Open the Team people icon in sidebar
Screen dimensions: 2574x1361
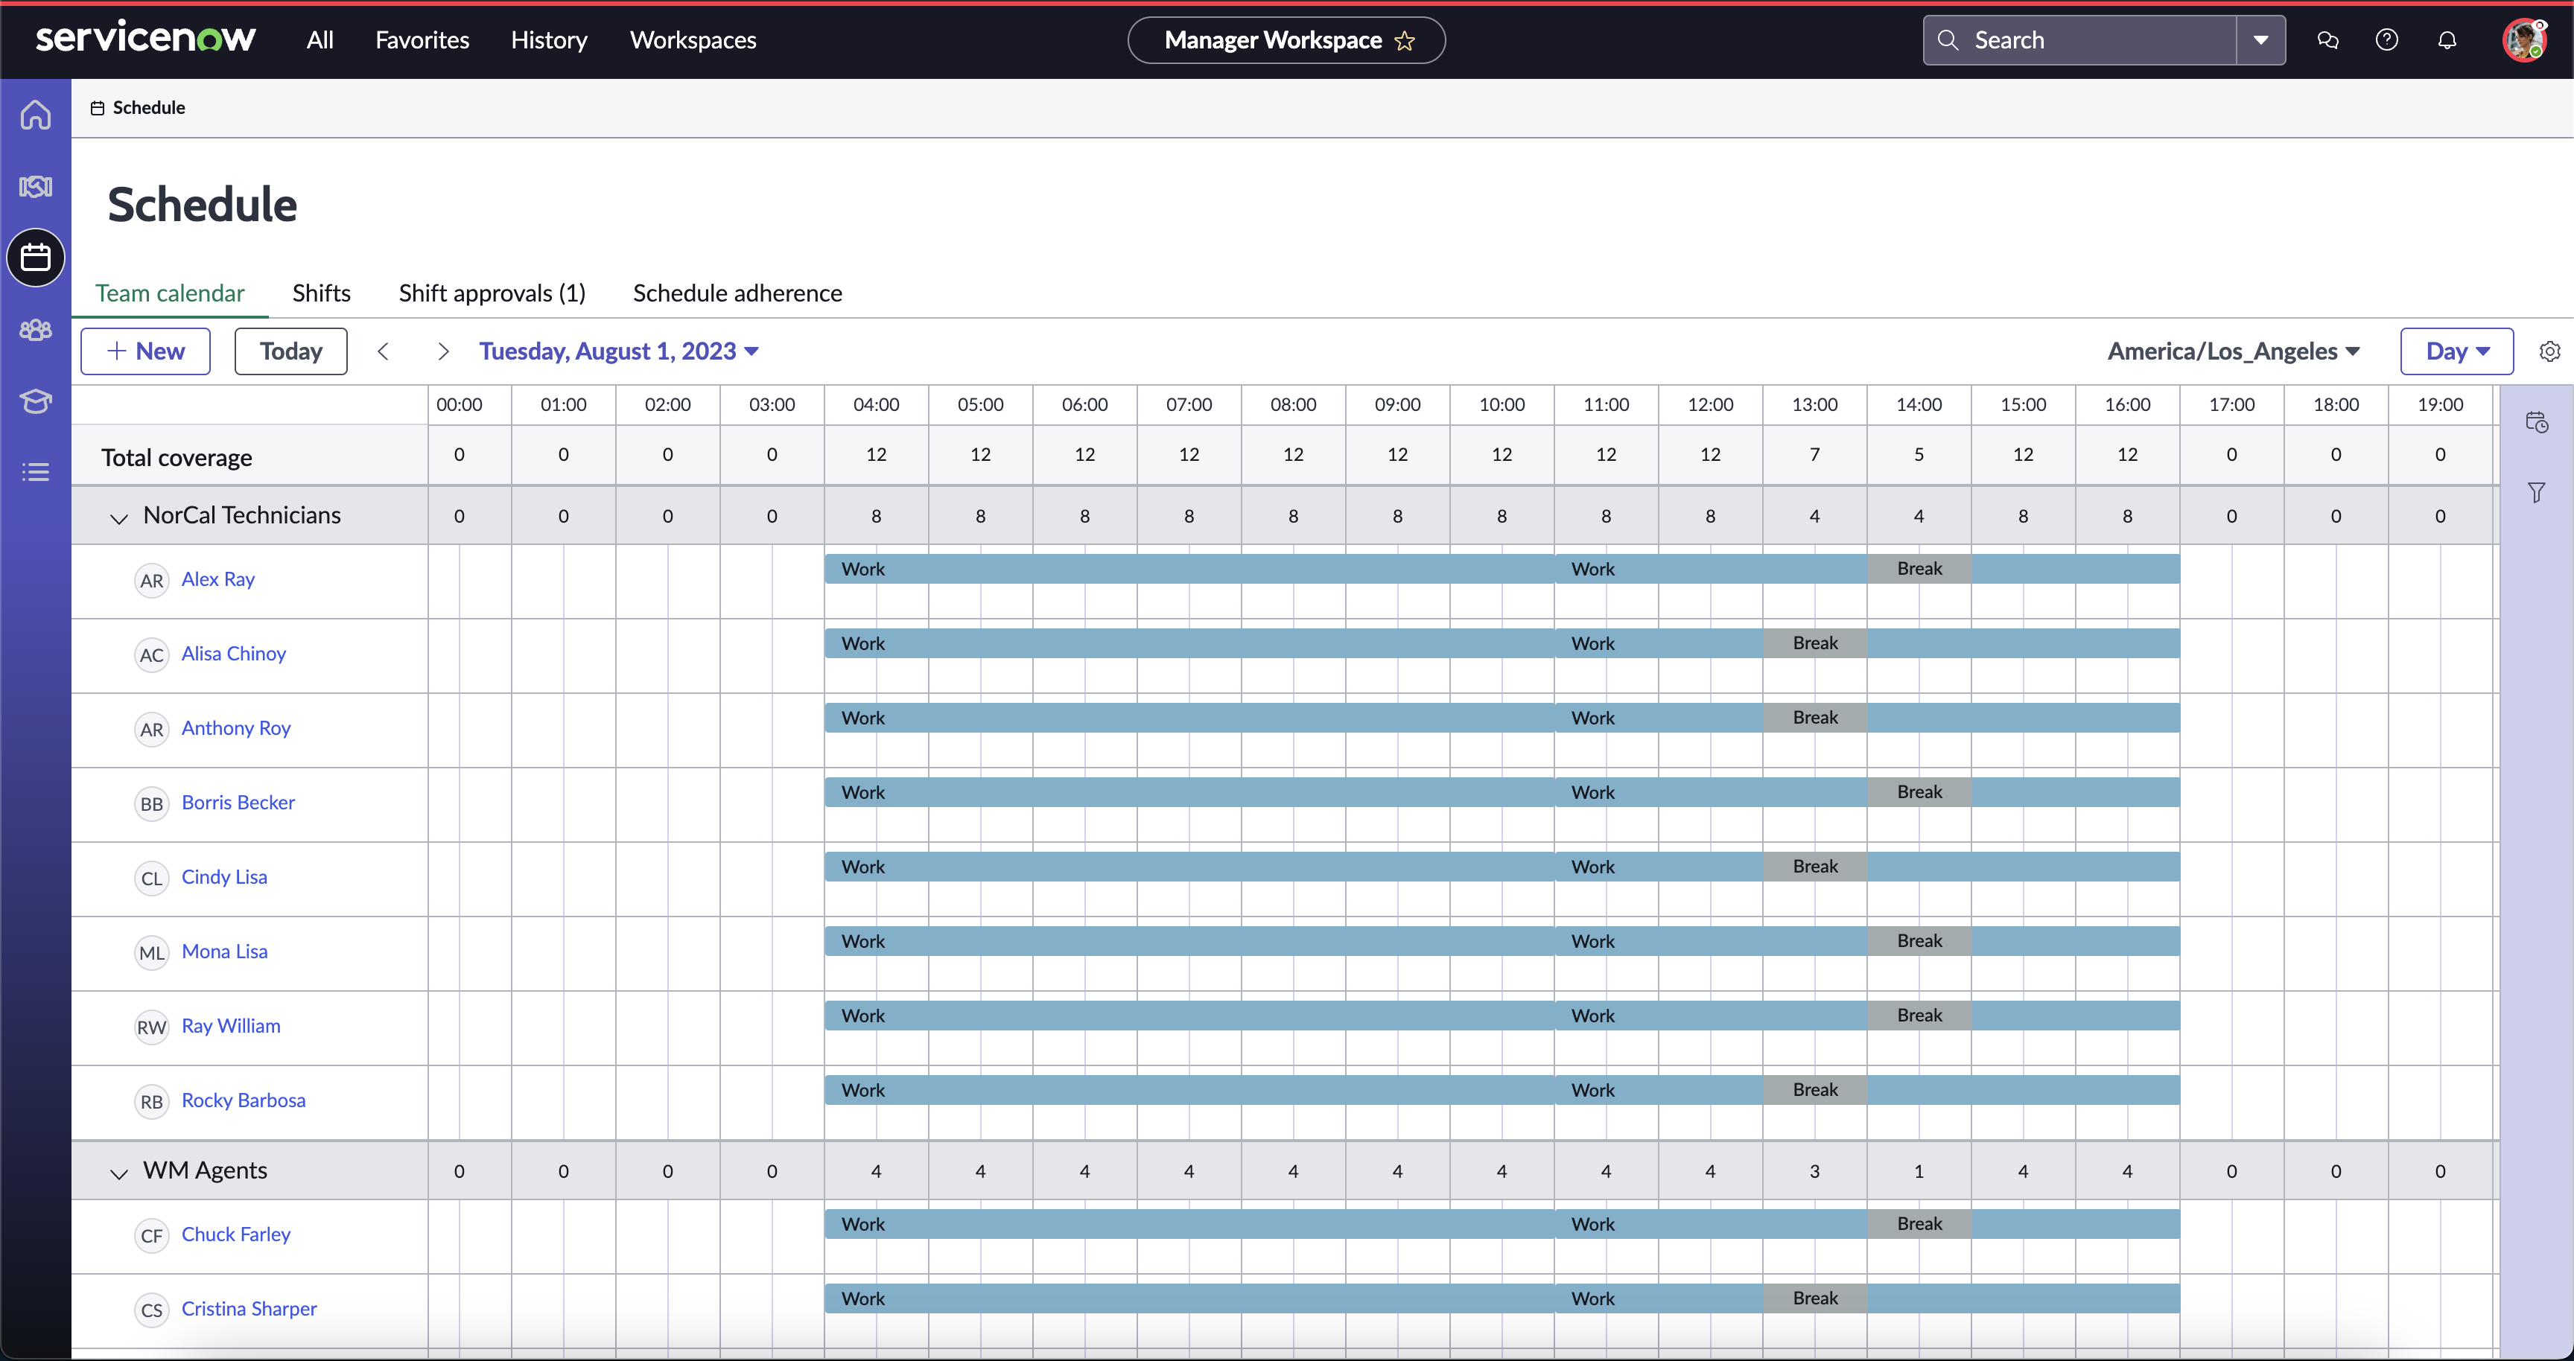[36, 330]
